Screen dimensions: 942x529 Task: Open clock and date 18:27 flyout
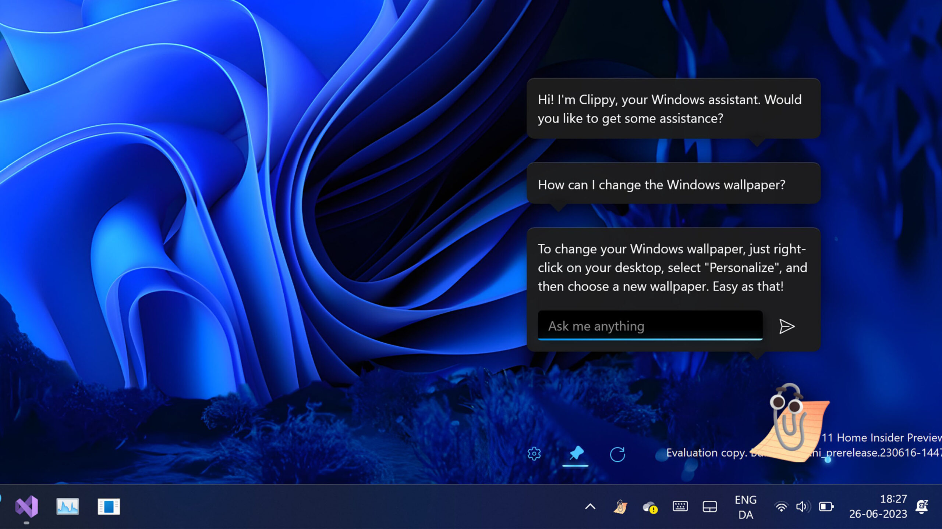(x=878, y=506)
